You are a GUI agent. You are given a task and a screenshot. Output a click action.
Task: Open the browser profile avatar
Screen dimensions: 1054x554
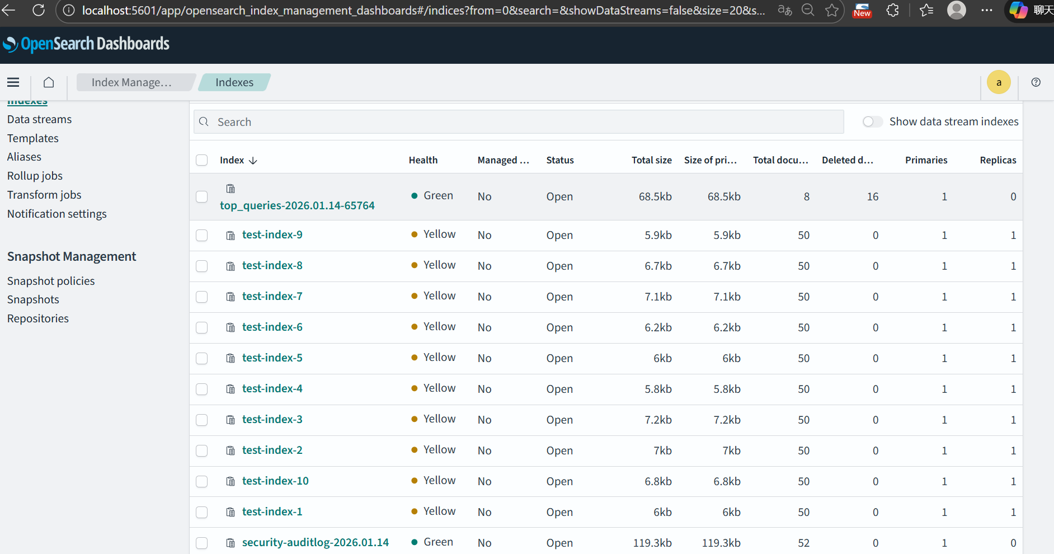(957, 10)
